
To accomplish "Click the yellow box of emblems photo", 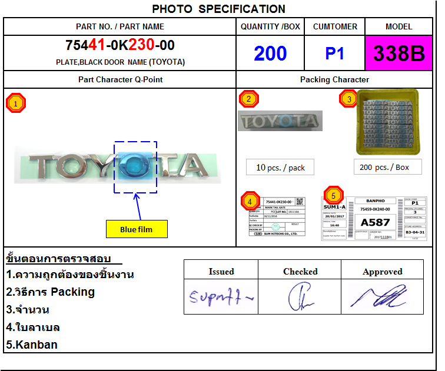I will click(x=388, y=122).
